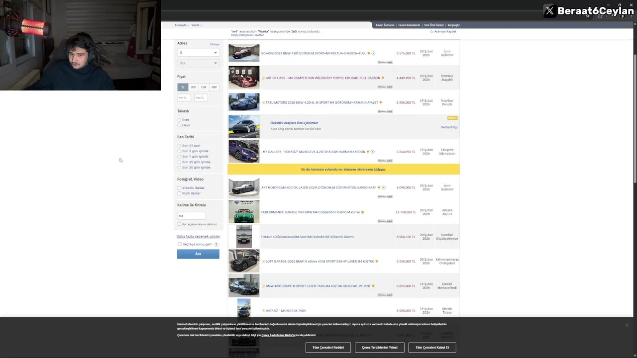Click price 17.750.000 TL
637x358 pixels.
406,212
